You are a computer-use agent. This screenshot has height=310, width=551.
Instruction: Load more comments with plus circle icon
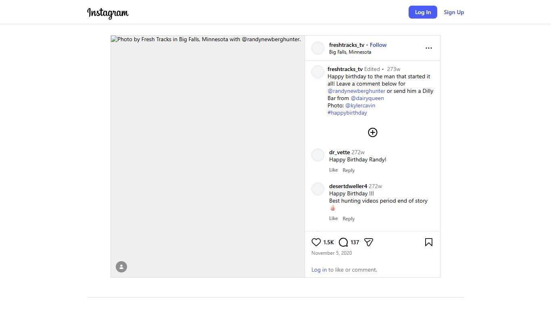(x=372, y=132)
